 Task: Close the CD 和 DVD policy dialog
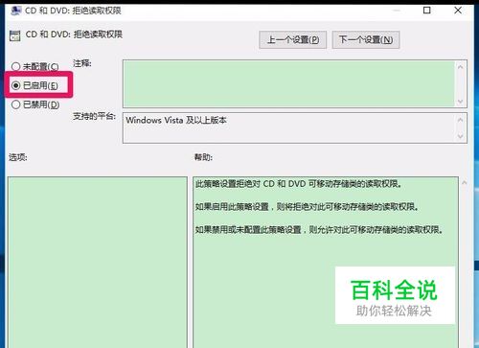(x=458, y=11)
